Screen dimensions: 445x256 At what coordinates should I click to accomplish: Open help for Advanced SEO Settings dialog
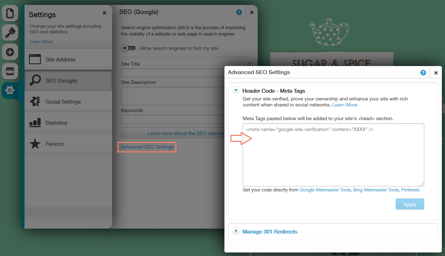[423, 73]
